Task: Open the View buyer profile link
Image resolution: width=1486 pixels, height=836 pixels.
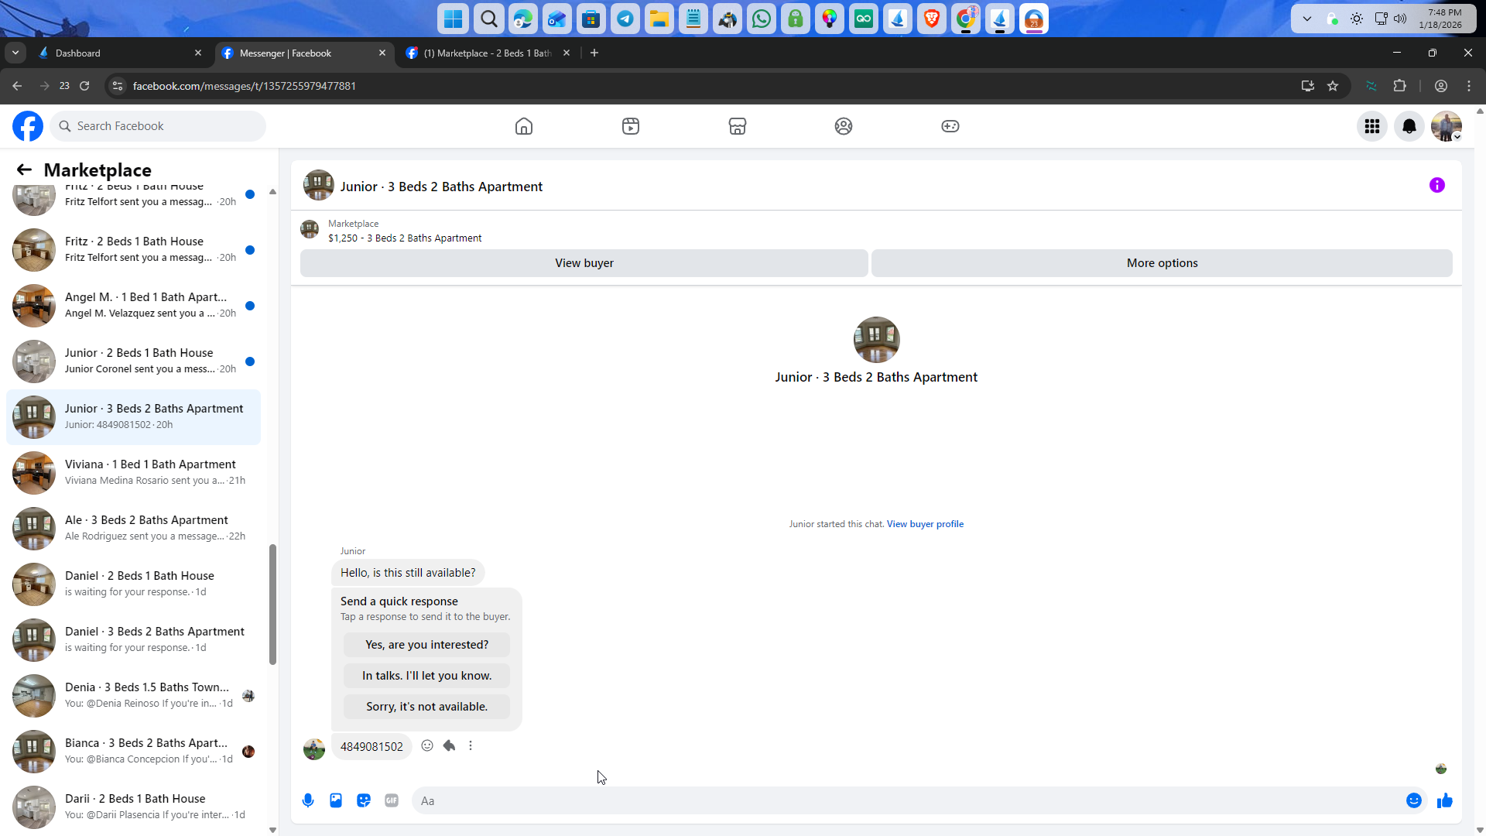Action: 925,524
